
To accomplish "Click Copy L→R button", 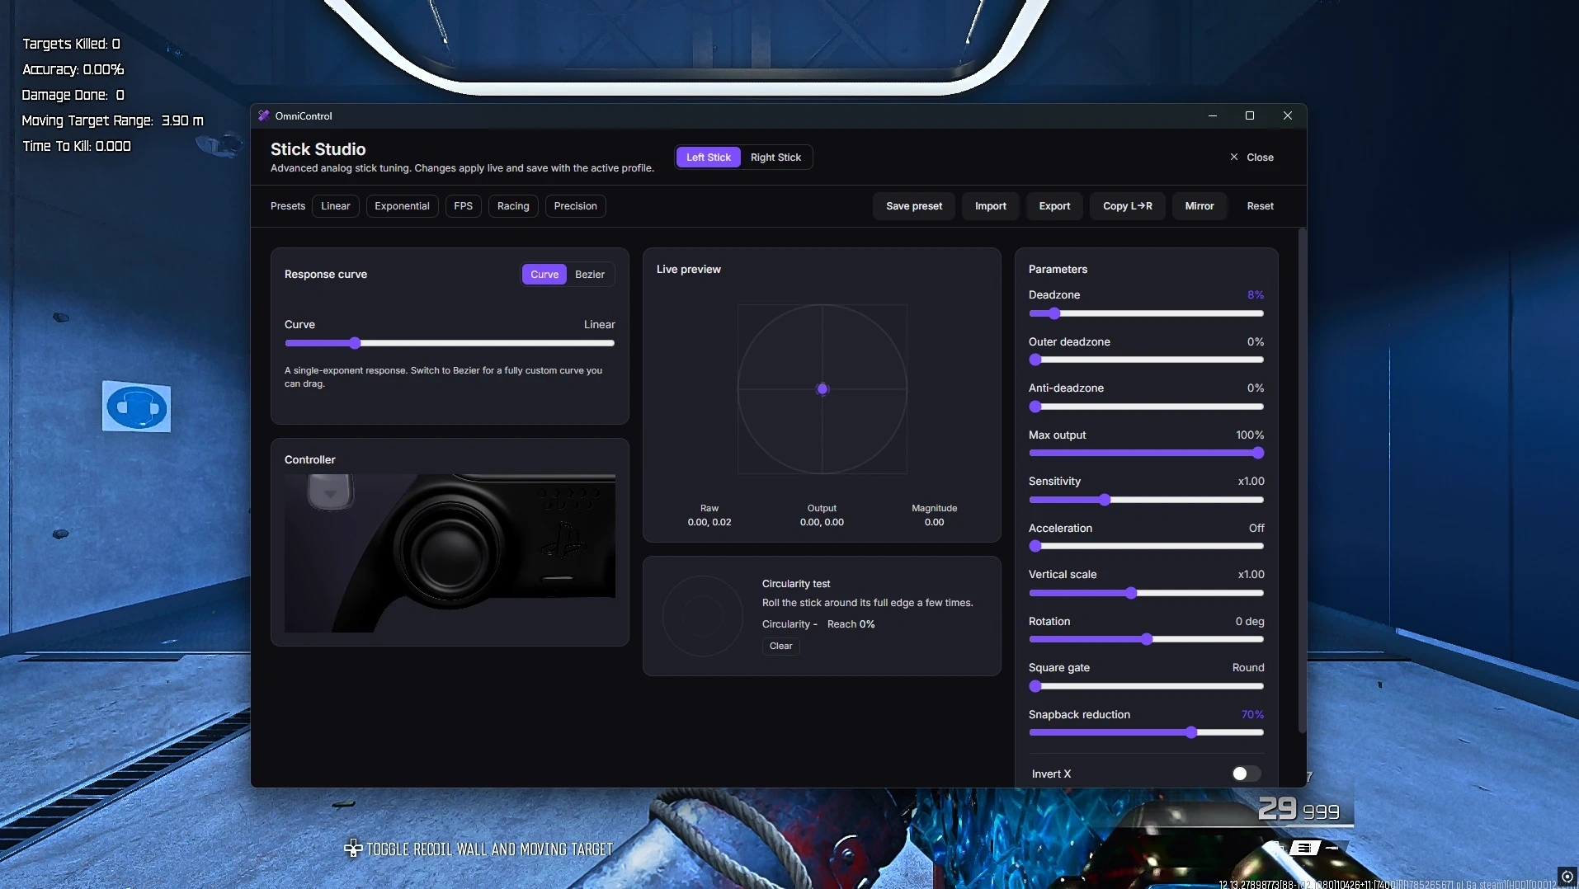I will coord(1128,206).
